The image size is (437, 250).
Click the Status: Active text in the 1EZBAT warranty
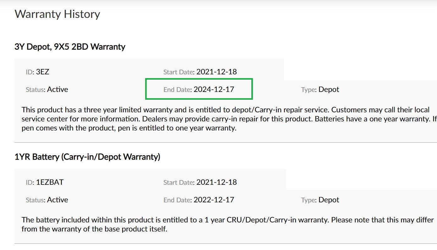[x=47, y=200]
